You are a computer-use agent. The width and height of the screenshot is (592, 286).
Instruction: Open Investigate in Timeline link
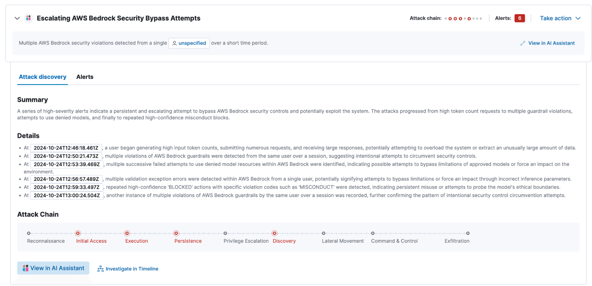tap(132, 269)
